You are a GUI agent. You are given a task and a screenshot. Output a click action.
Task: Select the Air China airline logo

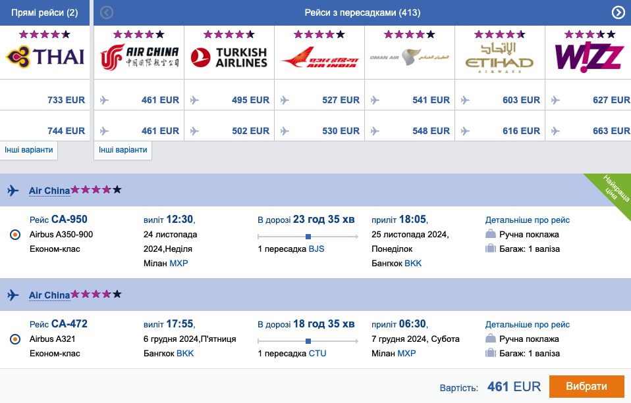tap(139, 57)
